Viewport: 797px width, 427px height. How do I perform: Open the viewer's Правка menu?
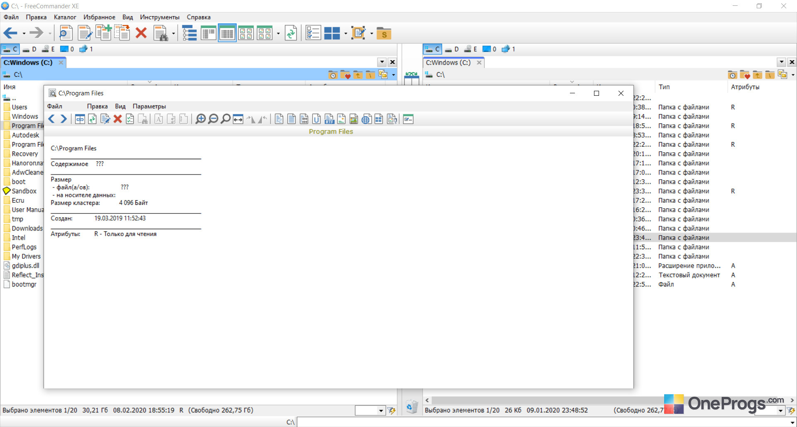coord(97,107)
